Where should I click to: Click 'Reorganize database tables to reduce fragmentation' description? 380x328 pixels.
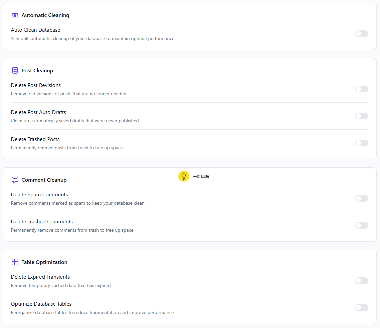[92, 313]
